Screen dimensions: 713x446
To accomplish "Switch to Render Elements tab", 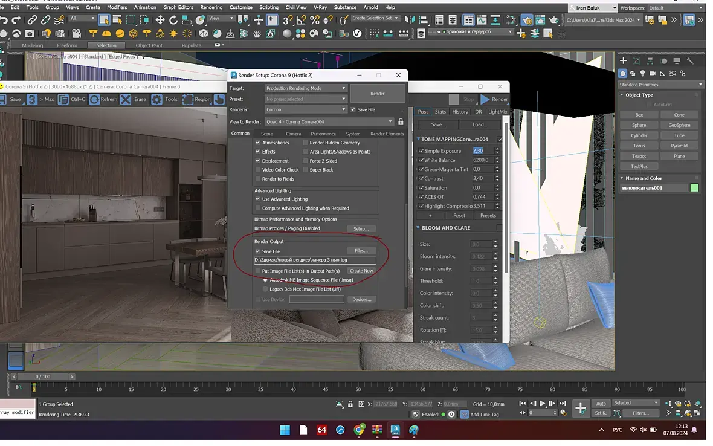I will tap(387, 134).
